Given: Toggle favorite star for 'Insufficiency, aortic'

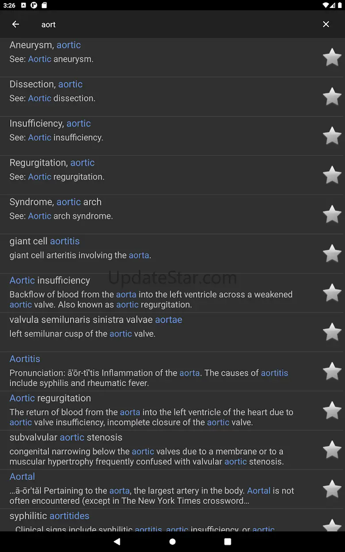Looking at the screenshot, I should tap(332, 136).
